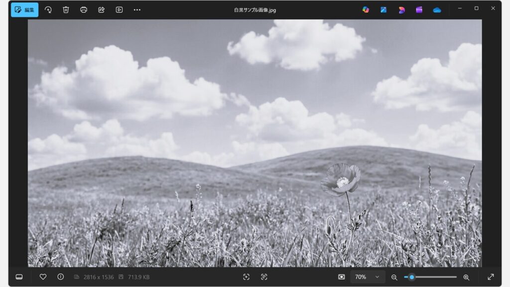Fit the image to window using the fit icon
The width and height of the screenshot is (510, 287).
tap(341, 277)
